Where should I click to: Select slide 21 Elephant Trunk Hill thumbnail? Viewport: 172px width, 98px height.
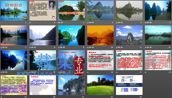[x=71, y=85]
